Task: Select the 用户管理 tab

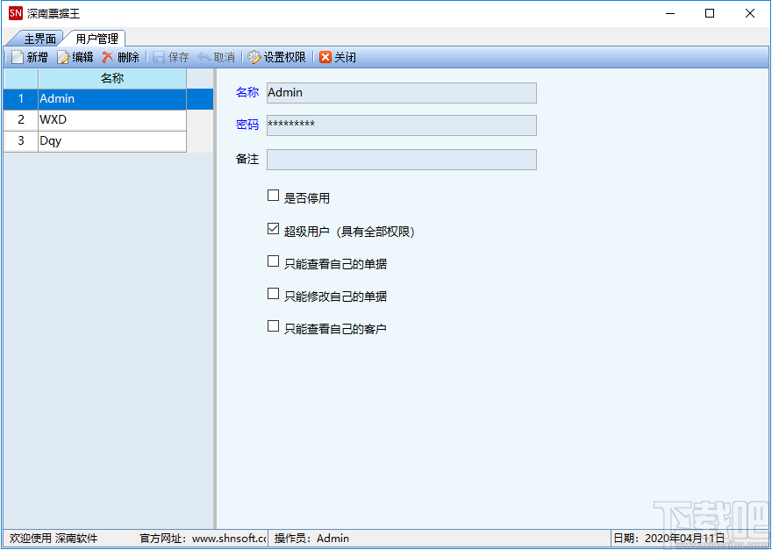Action: [96, 39]
